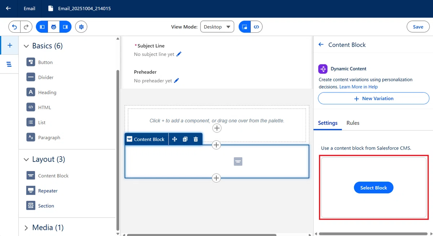
Task: Select the Paragraph component
Action: 43,138
